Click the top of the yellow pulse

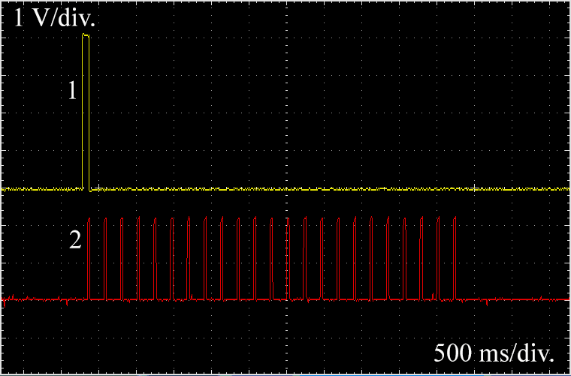coord(86,35)
